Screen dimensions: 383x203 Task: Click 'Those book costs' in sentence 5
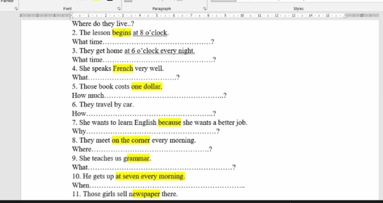[x=104, y=86]
